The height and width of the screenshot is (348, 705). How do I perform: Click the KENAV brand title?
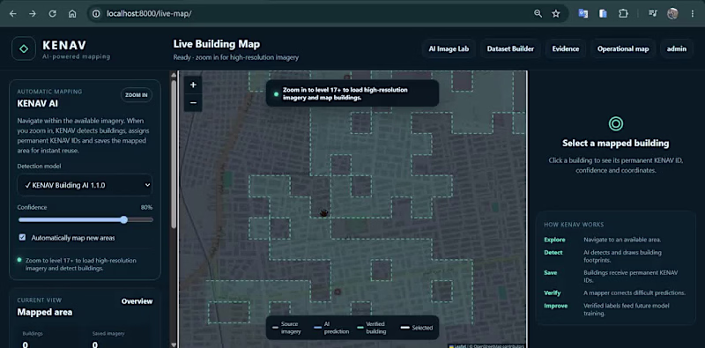(x=64, y=45)
